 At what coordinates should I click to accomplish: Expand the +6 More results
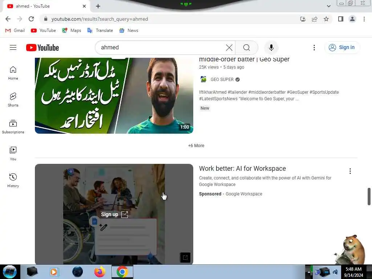pyautogui.click(x=196, y=146)
